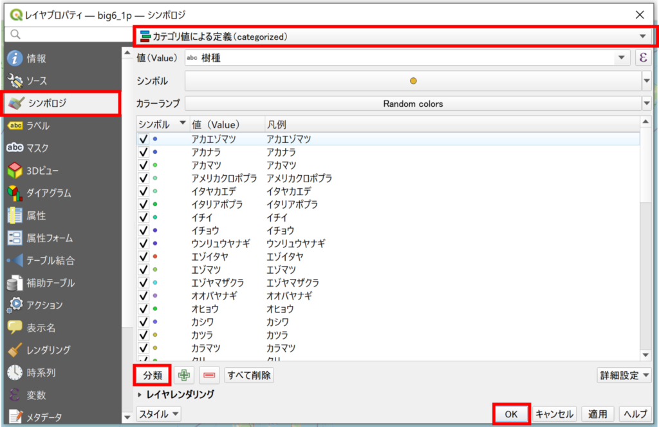Click the green plus add category icon
Screen dimensions: 659x427
[183, 375]
